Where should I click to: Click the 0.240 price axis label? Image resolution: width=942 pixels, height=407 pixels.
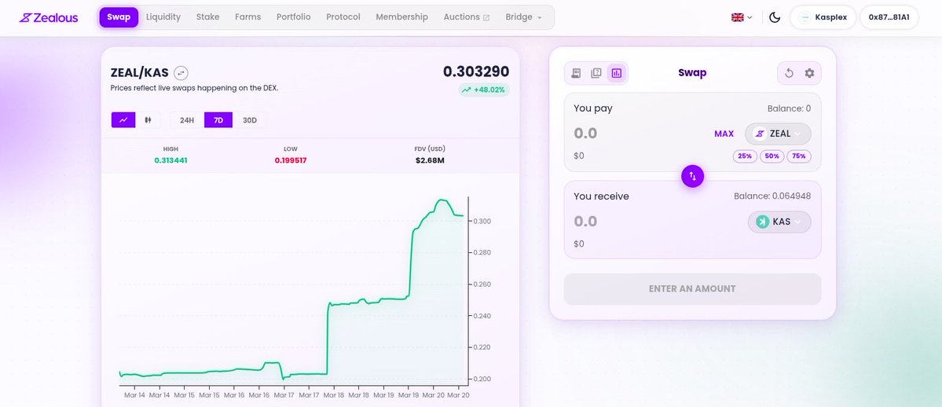pyautogui.click(x=483, y=316)
